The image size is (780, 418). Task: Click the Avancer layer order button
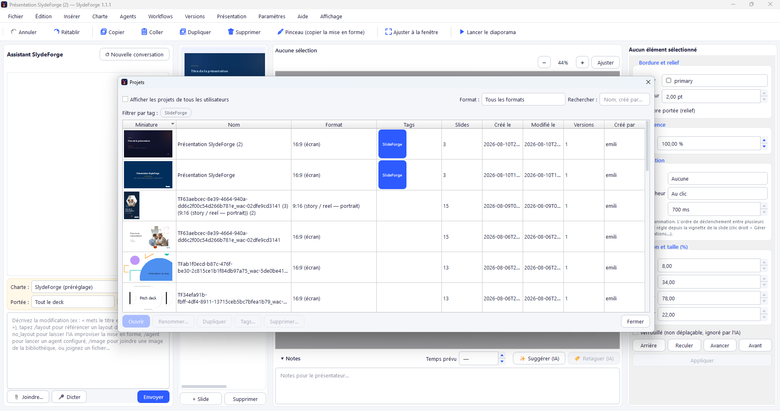point(720,345)
